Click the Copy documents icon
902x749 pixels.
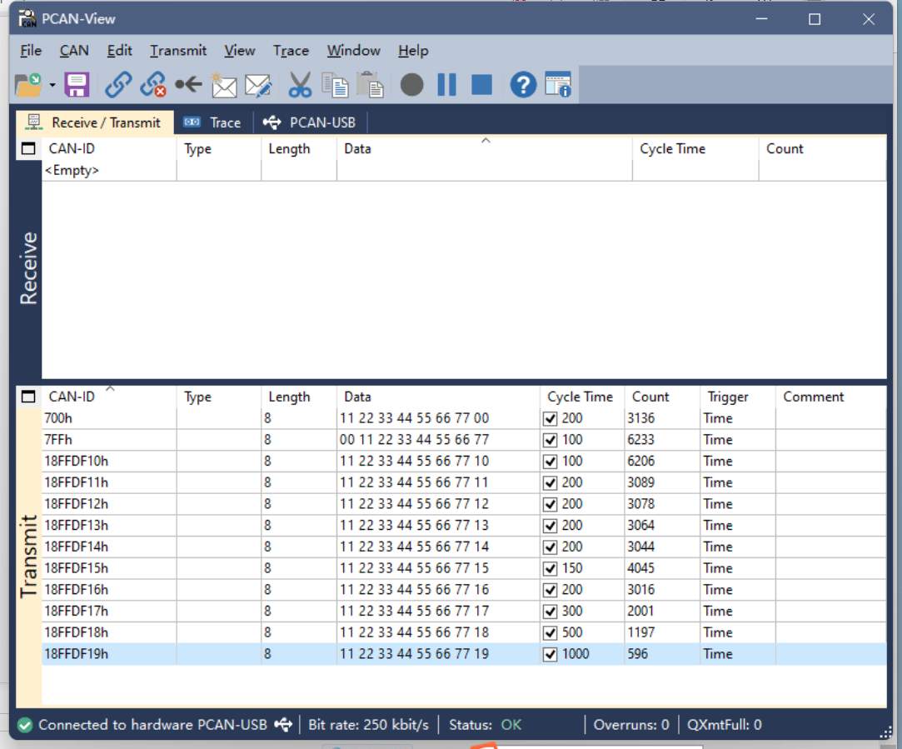(335, 85)
